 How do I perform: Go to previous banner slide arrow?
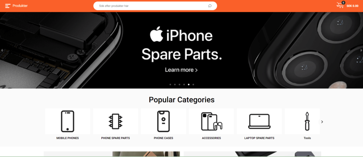point(2,50)
